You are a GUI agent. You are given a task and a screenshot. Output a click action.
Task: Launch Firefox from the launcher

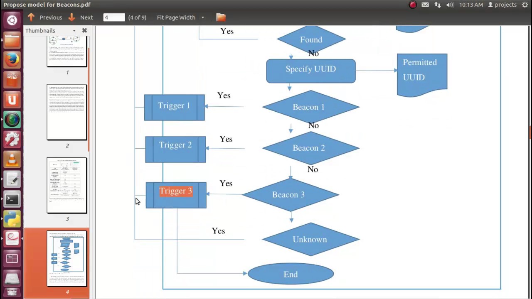[x=12, y=60]
